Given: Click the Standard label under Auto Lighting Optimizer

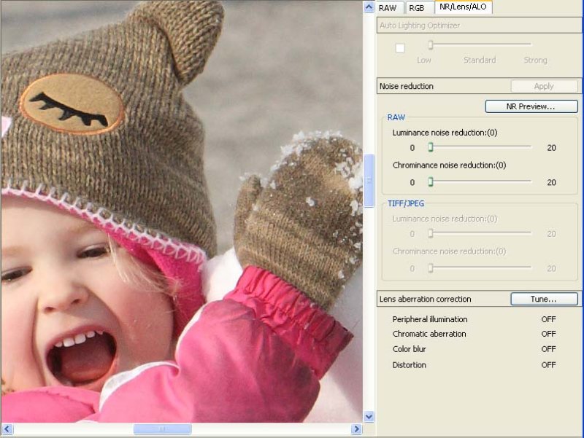Looking at the screenshot, I should coord(480,60).
